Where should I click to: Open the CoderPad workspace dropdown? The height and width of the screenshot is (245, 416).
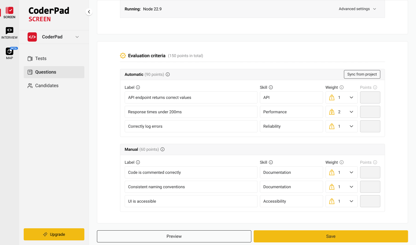(77, 37)
